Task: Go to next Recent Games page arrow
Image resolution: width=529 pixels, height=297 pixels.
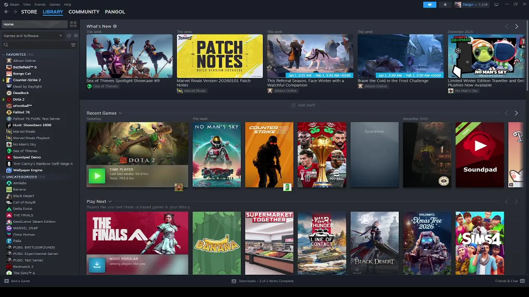Action: [x=516, y=113]
